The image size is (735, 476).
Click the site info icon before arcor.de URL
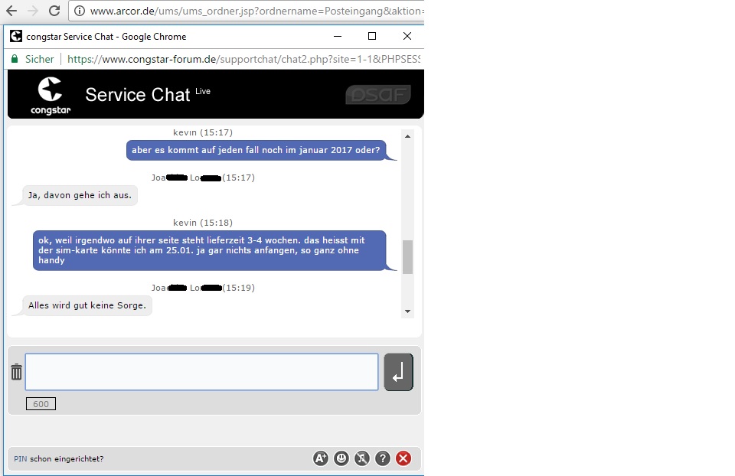pos(80,11)
